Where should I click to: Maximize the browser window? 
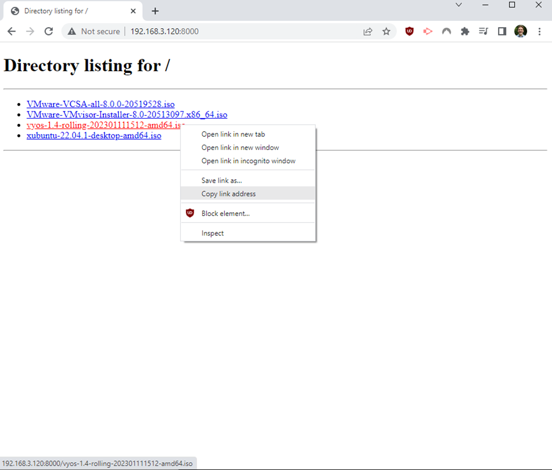512,5
